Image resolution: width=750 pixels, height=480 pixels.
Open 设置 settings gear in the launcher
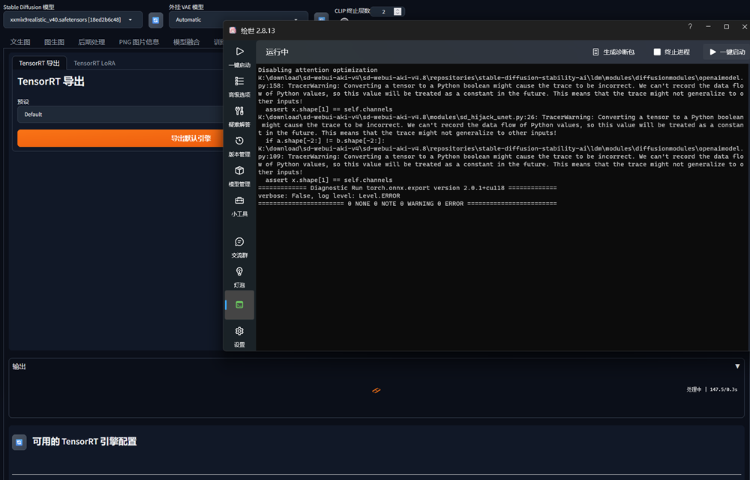(x=239, y=337)
